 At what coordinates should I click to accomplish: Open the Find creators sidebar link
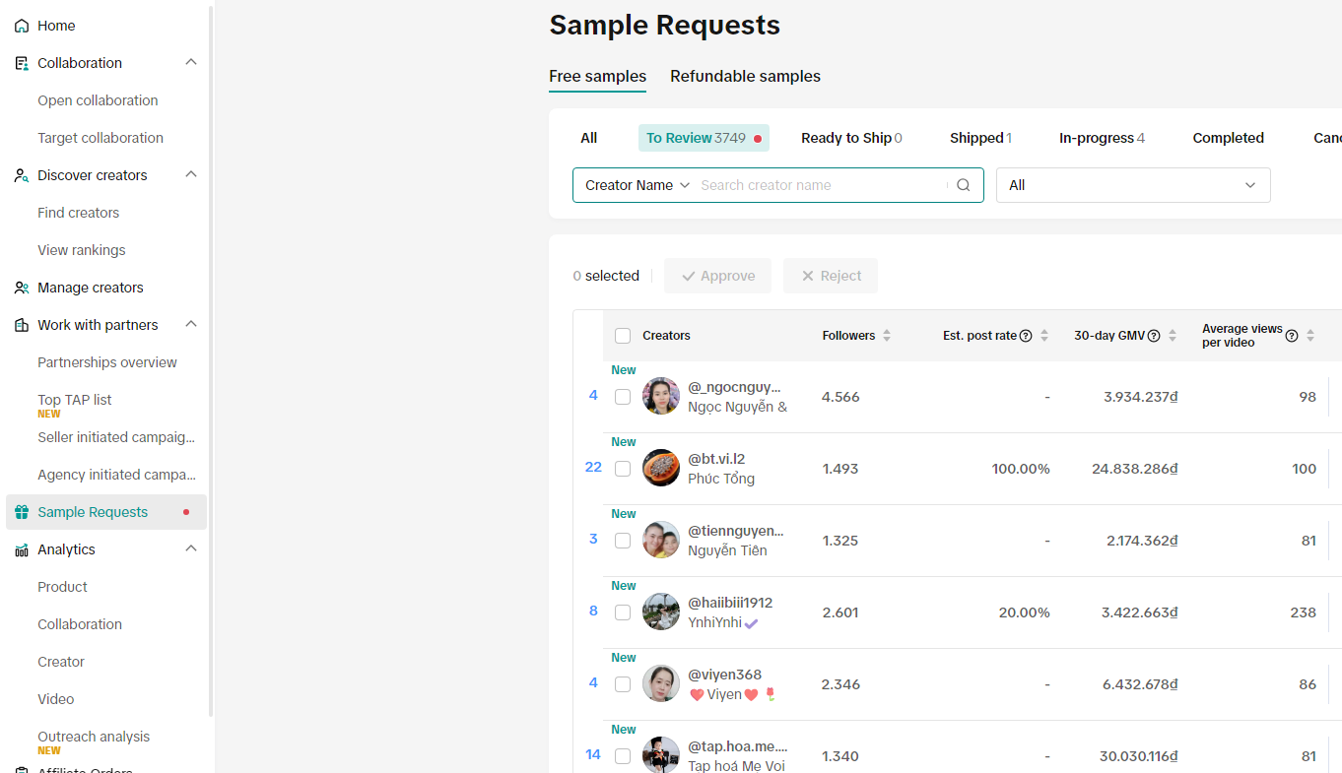click(78, 213)
